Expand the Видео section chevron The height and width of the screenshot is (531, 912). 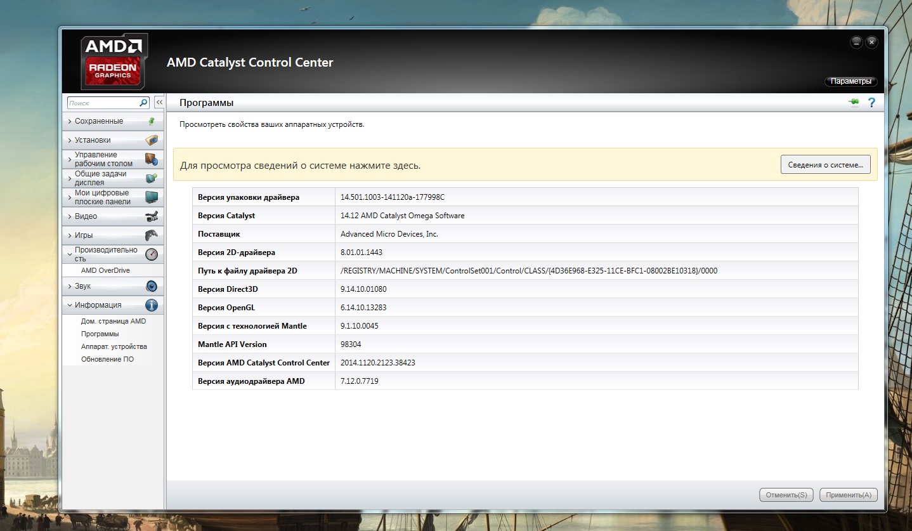(70, 216)
